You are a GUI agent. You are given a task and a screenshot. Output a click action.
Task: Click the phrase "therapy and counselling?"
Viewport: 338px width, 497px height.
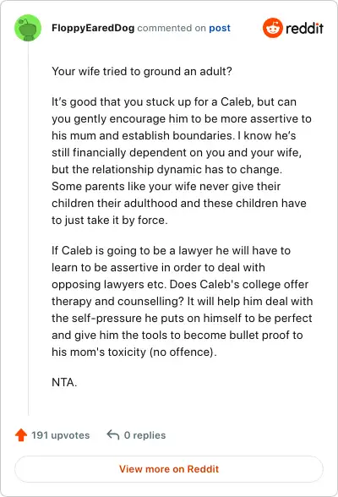pyautogui.click(x=117, y=301)
